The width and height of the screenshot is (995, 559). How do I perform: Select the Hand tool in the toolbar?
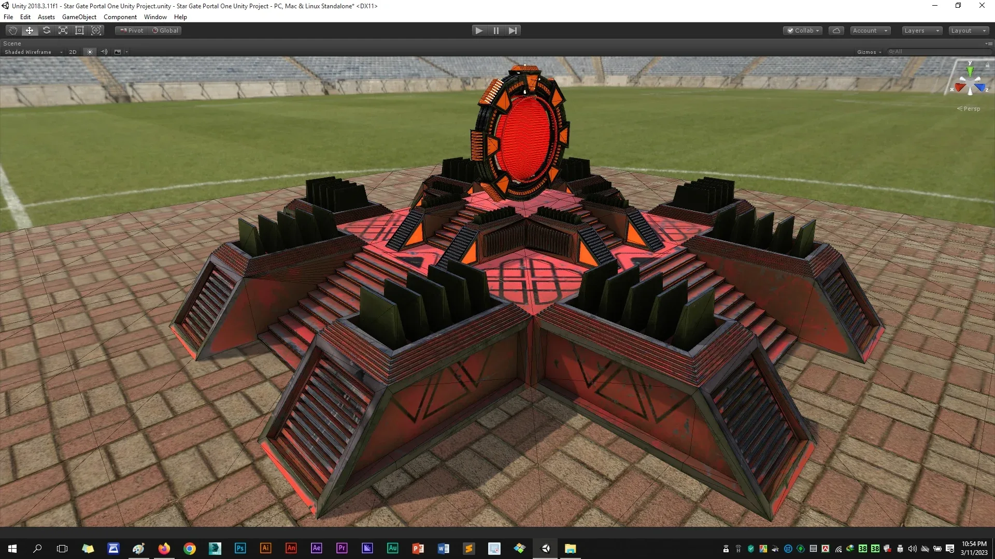point(12,30)
